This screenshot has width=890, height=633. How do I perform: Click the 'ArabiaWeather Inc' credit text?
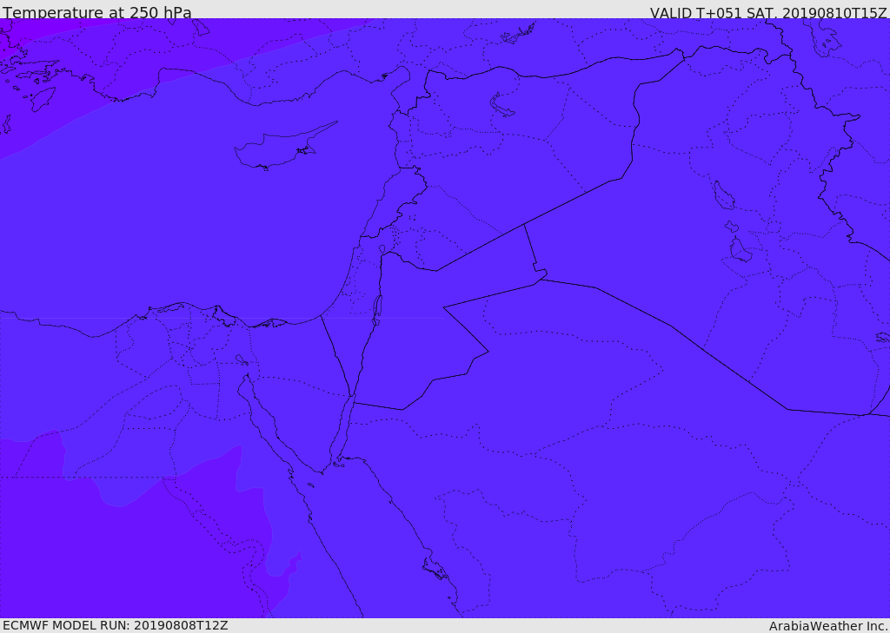827,626
